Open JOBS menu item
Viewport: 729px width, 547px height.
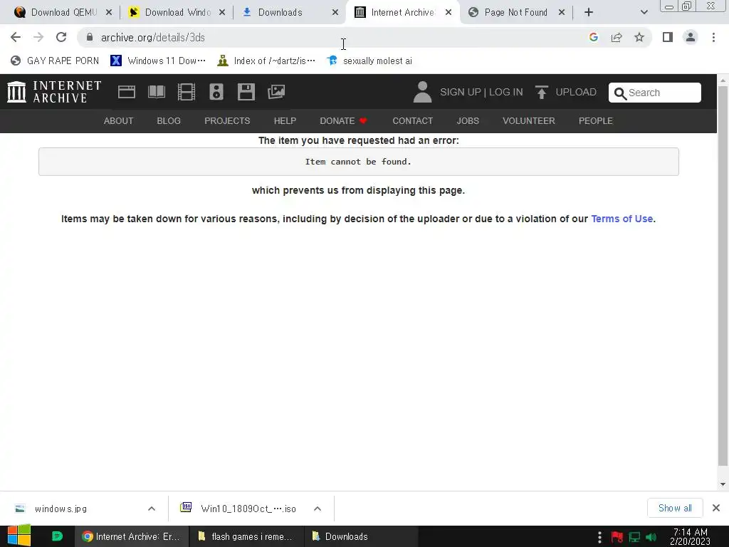[x=468, y=121]
